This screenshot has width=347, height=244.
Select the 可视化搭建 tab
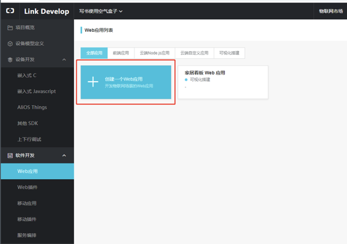coord(229,53)
